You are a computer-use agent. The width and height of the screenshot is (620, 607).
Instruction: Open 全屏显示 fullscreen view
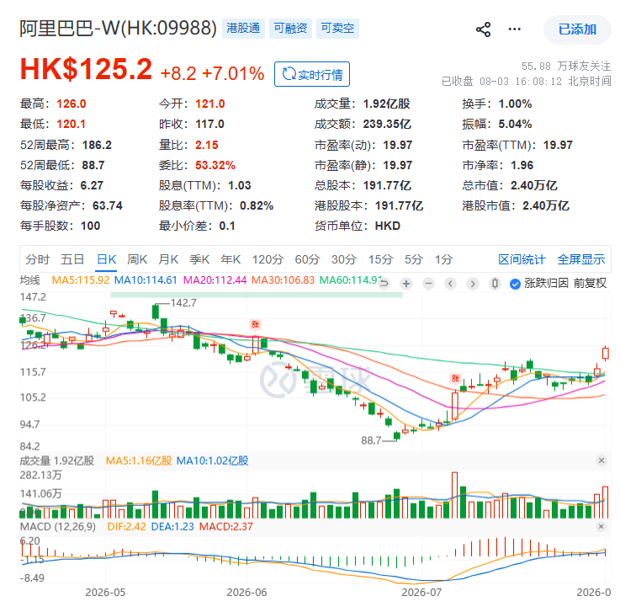point(580,259)
